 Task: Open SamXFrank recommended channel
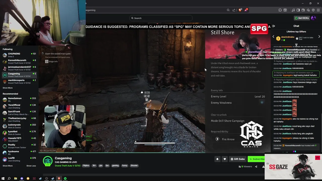[19, 113]
